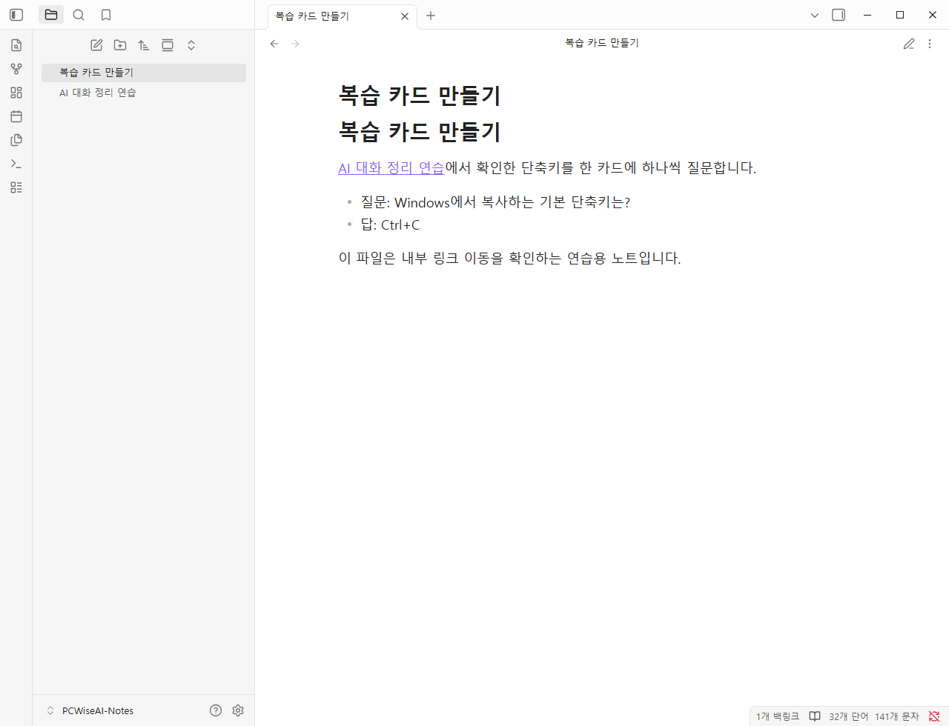Click the insert template ribbon icon
Viewport: 949px width, 726px height.
[16, 140]
